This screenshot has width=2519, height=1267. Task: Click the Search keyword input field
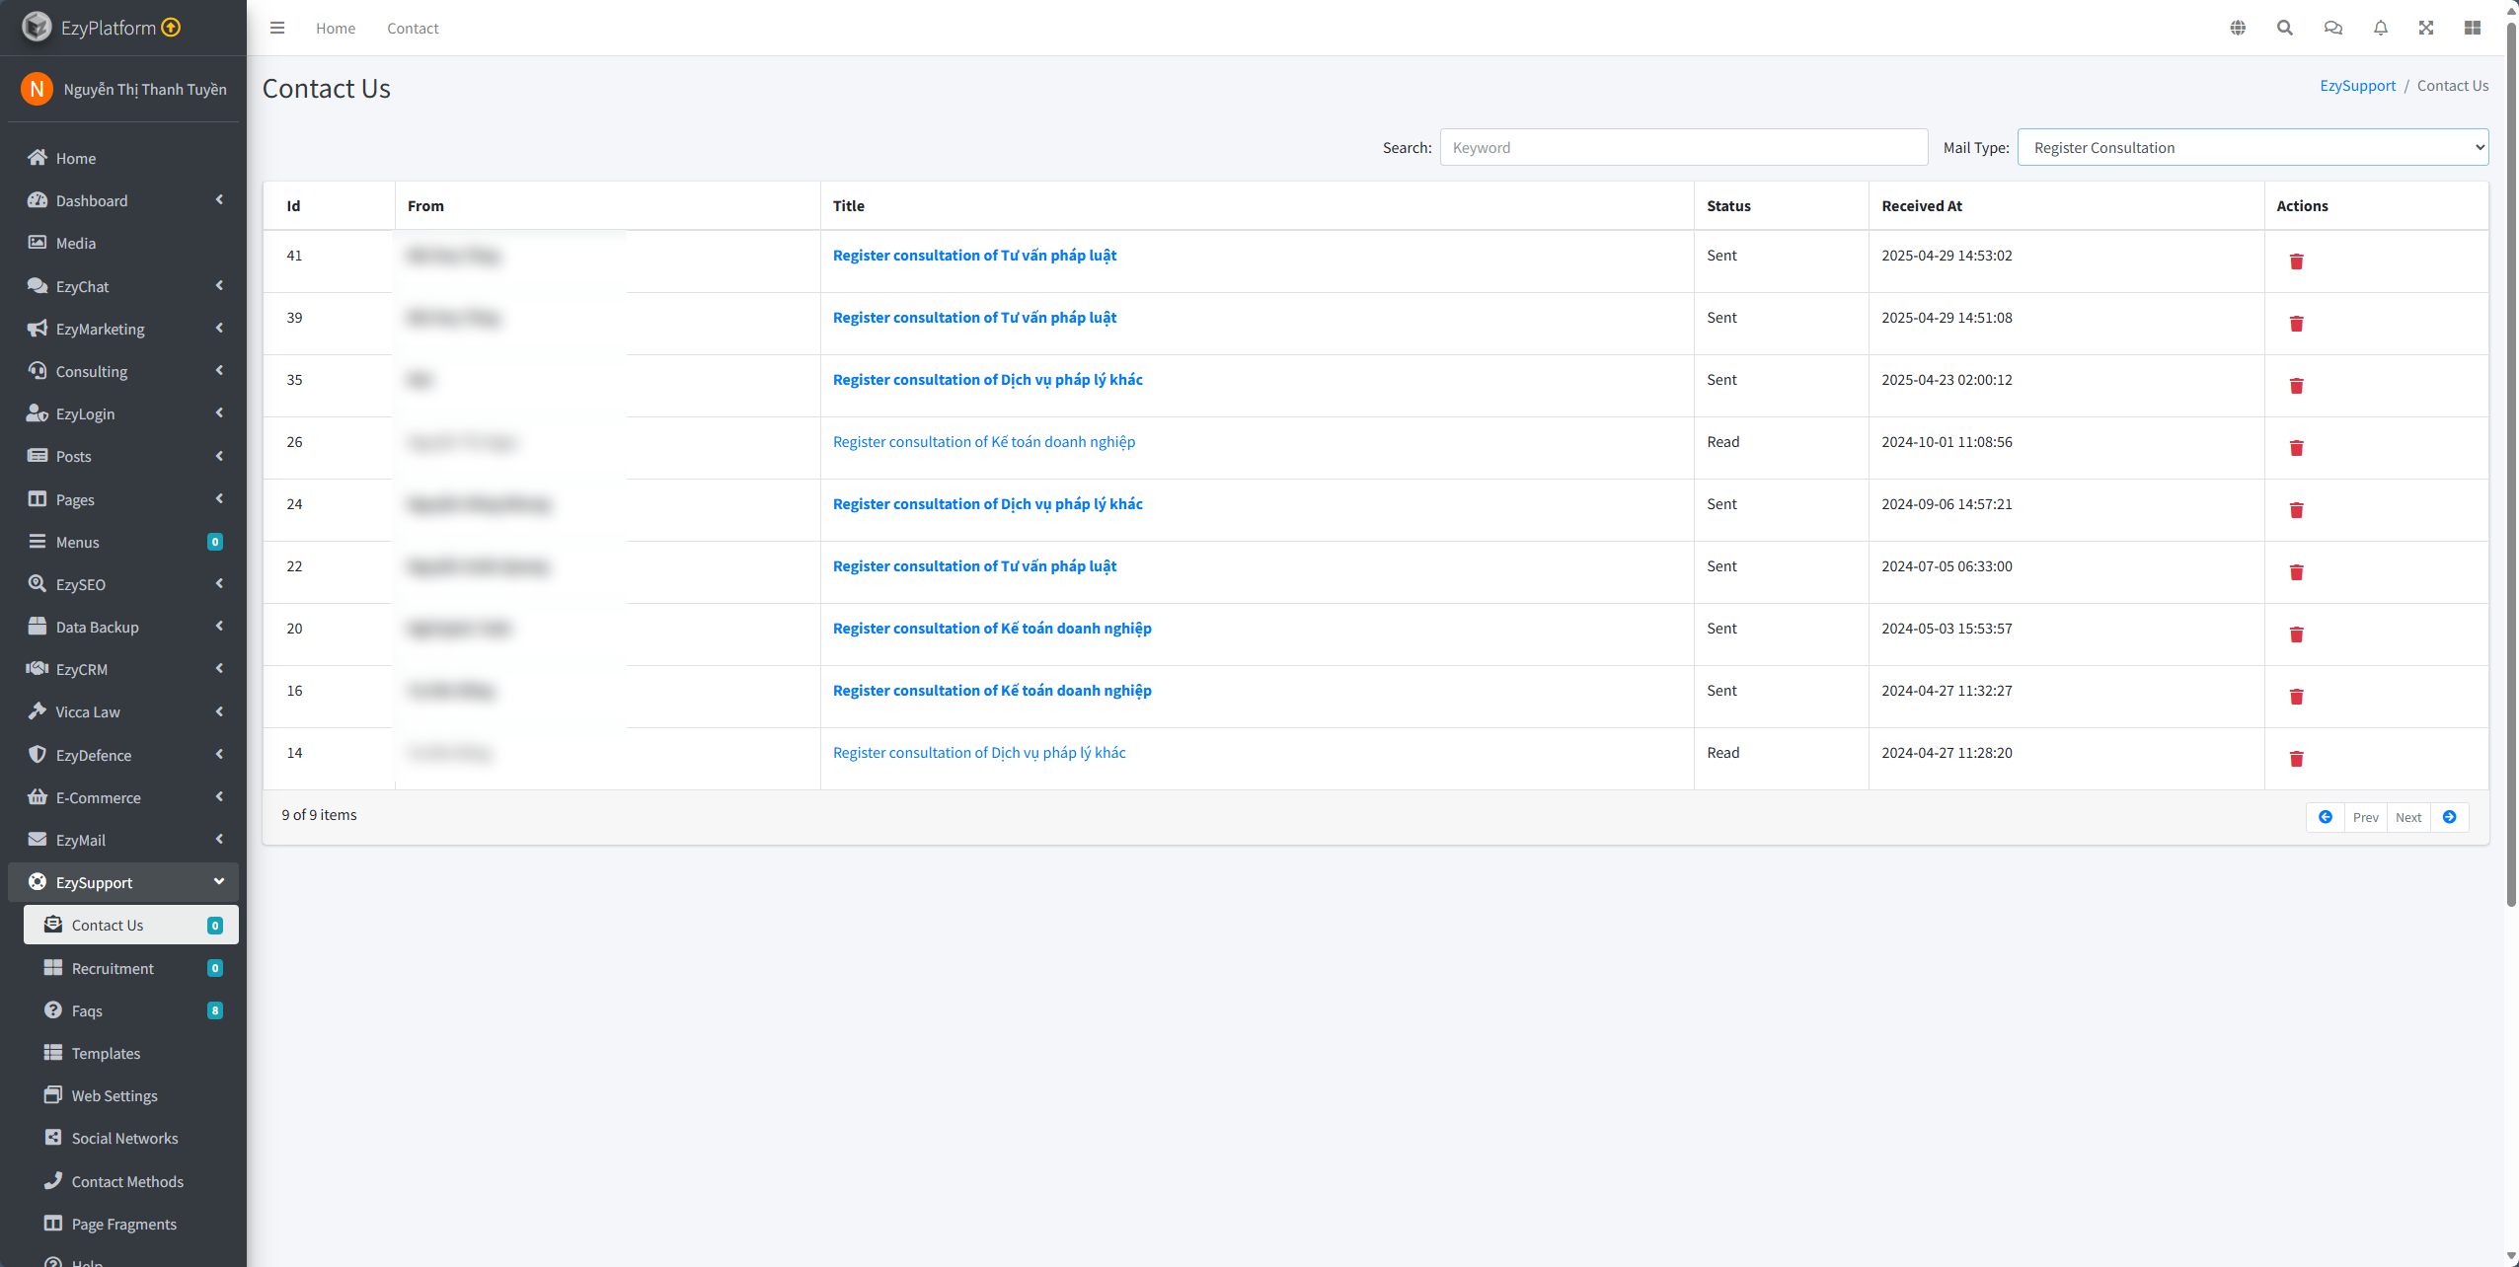tap(1683, 147)
